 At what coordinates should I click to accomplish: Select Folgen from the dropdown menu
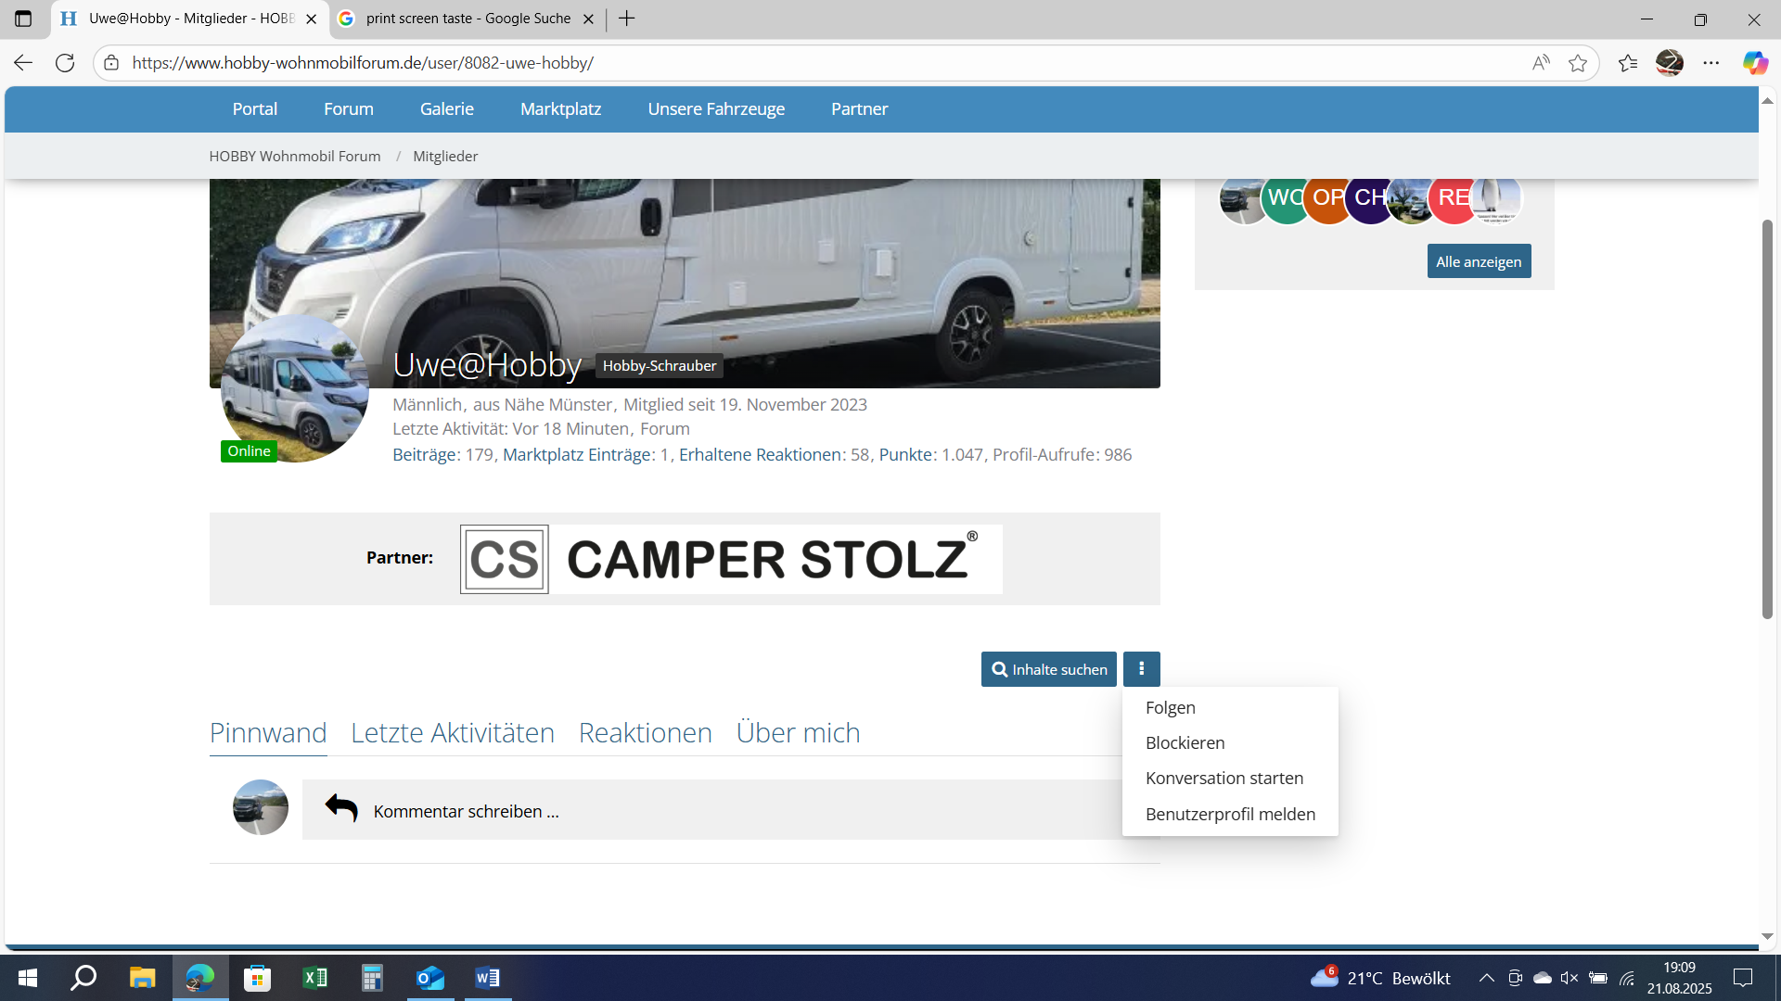click(1170, 708)
